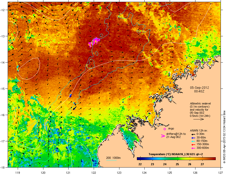This screenshot has height=175, width=226.
Task: Select the black 0-30m arrow in ANMN legend
Action: click(x=193, y=134)
